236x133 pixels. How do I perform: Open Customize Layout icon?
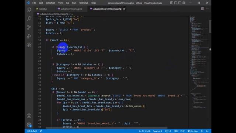(184, 3)
